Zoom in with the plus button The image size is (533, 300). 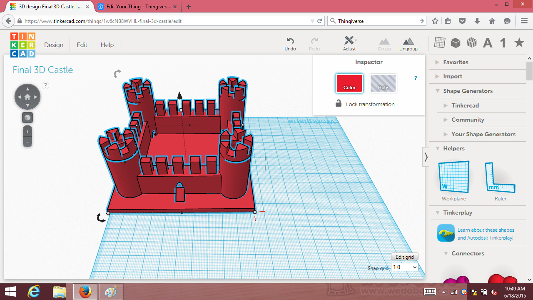pyautogui.click(x=27, y=132)
